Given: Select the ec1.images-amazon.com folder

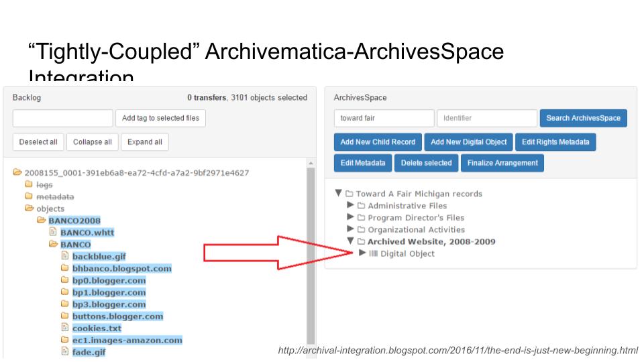Looking at the screenshot, I should (x=127, y=341).
